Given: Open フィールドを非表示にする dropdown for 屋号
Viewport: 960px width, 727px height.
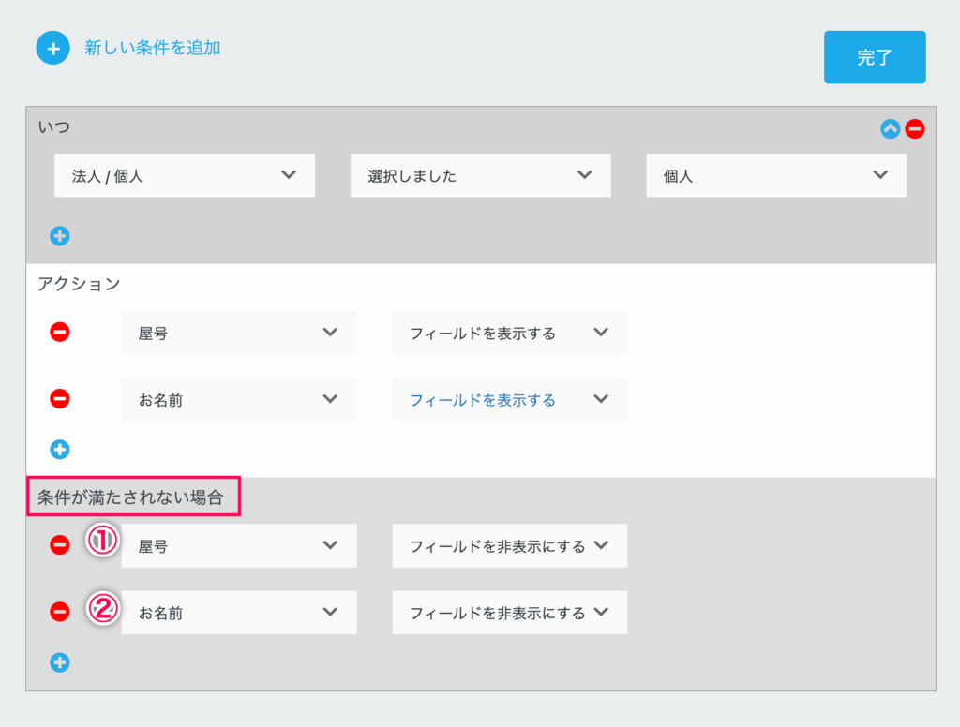Looking at the screenshot, I should click(509, 545).
